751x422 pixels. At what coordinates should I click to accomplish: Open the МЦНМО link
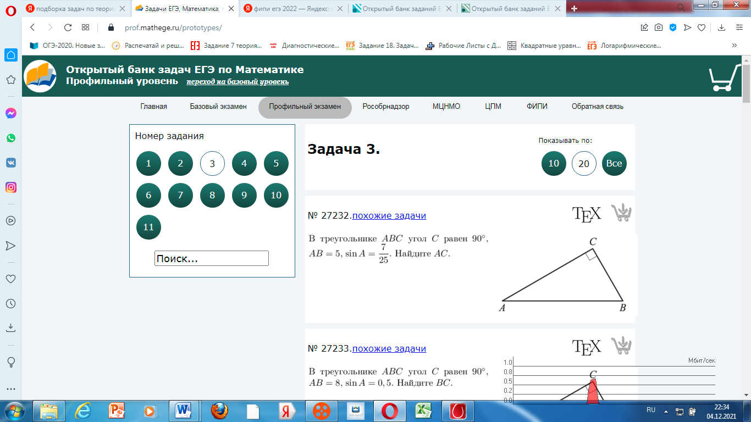tap(446, 107)
